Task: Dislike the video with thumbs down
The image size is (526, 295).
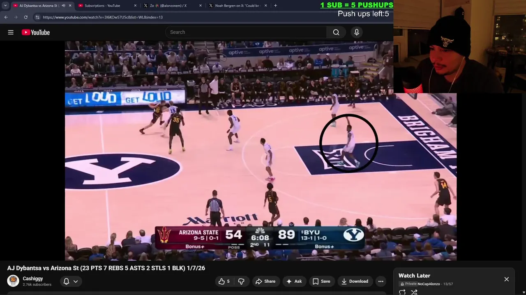Action: [241, 281]
